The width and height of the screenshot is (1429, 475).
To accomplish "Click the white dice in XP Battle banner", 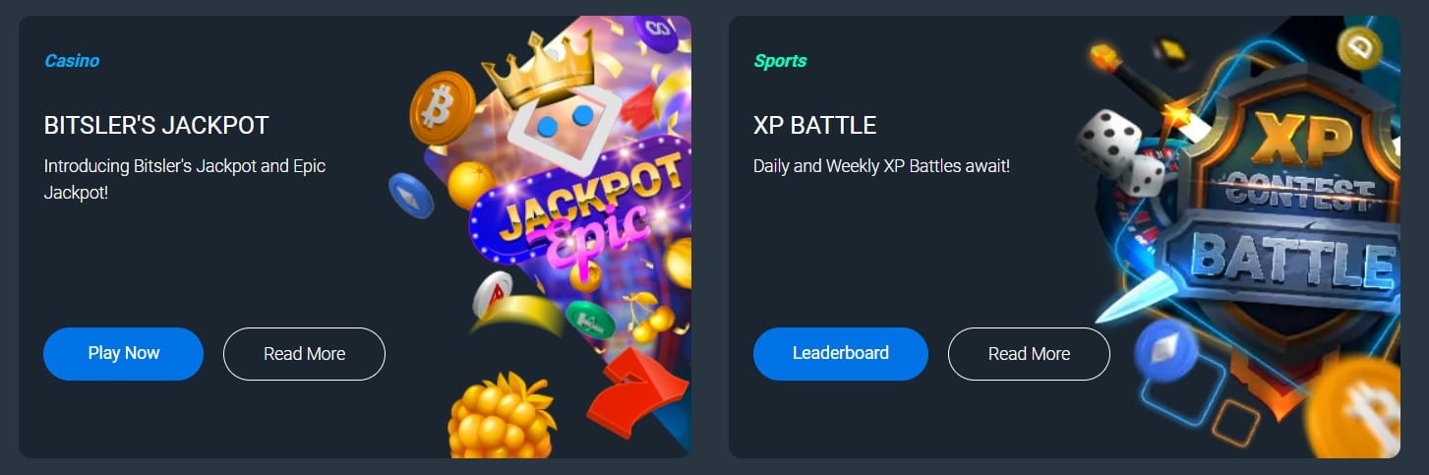I will click(x=1121, y=154).
